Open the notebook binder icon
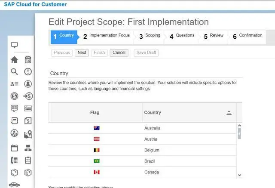 [x=14, y=121]
